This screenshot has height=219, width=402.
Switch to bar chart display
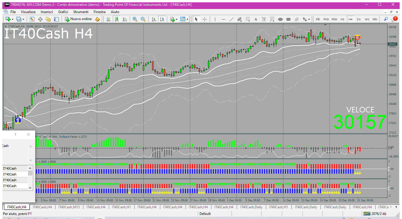pyautogui.click(x=108, y=19)
